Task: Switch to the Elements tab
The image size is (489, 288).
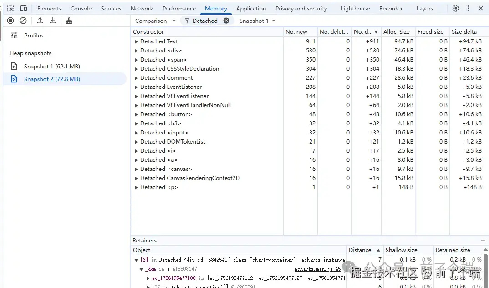Action: click(49, 8)
